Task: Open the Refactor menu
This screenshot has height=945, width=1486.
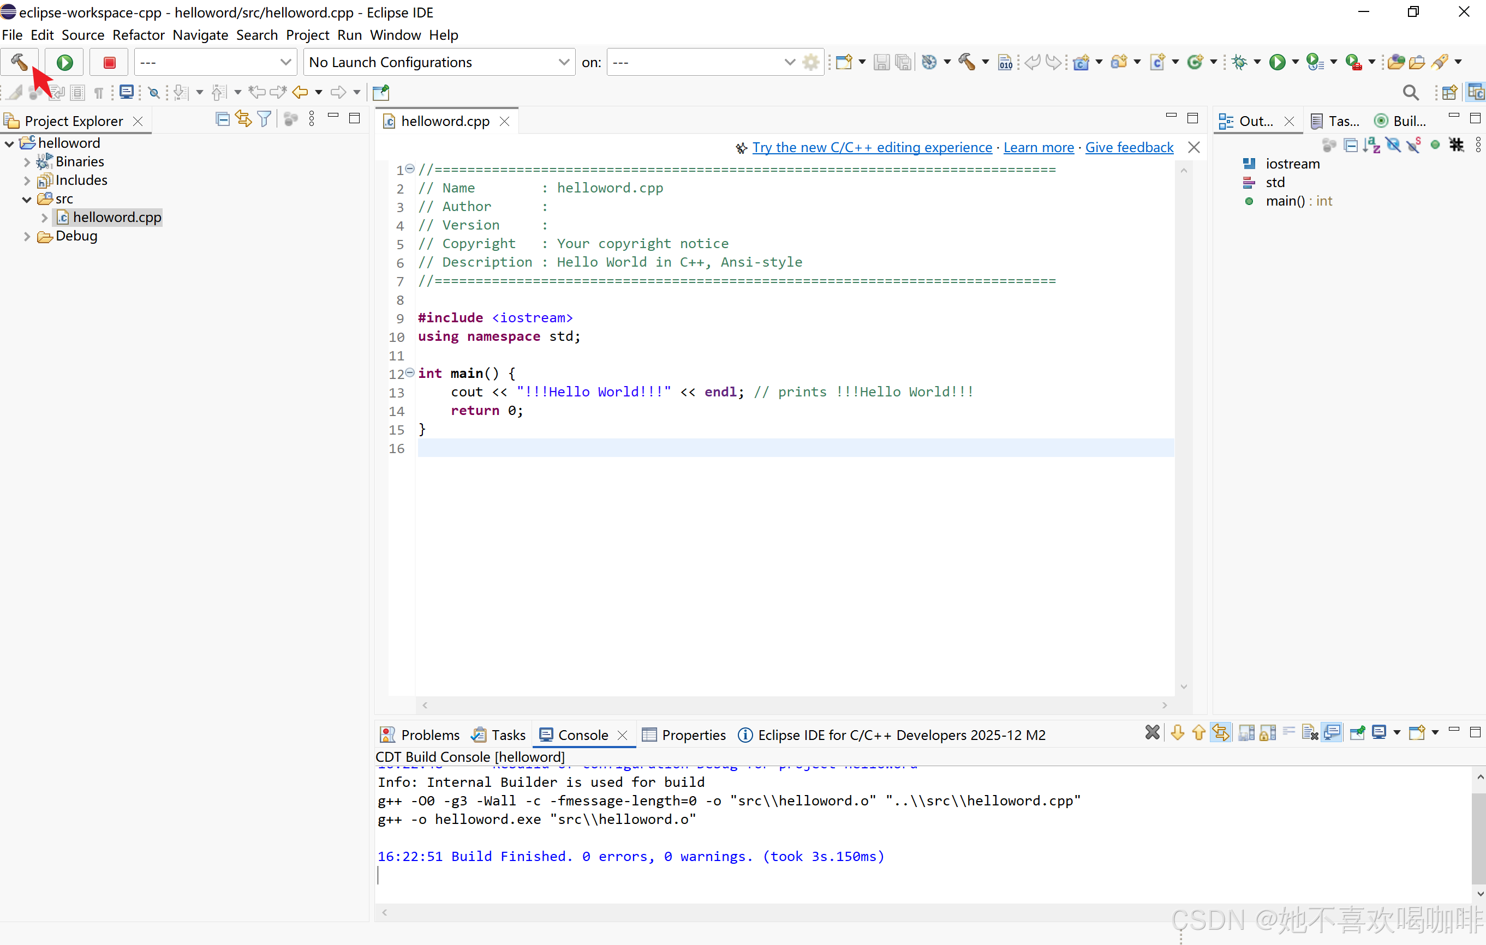Action: click(x=138, y=35)
